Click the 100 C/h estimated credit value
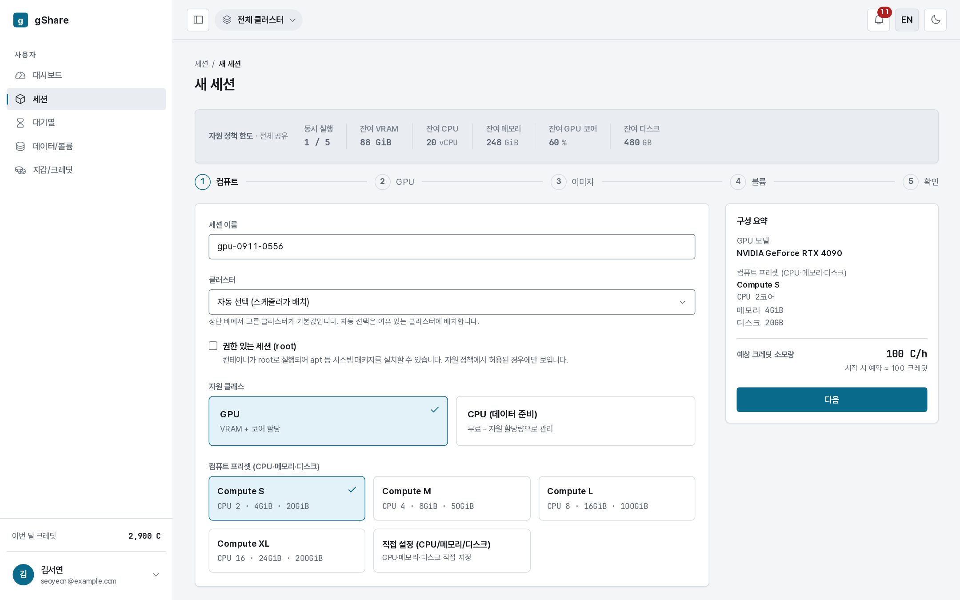Viewport: 960px width, 600px height. pyautogui.click(x=906, y=354)
